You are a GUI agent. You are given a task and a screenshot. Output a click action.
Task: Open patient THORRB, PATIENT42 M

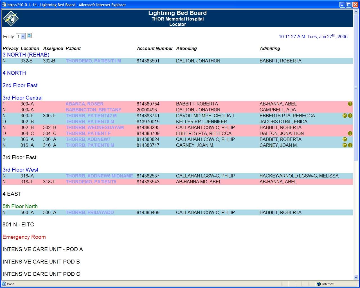(x=91, y=116)
